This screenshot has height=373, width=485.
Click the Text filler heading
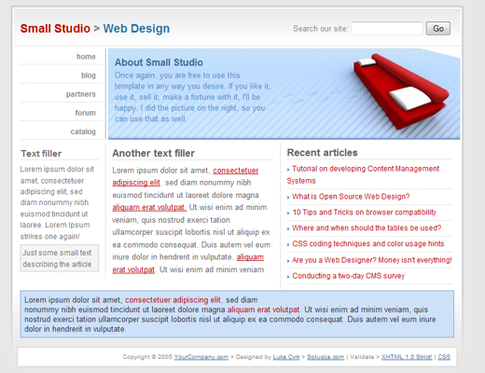pyautogui.click(x=41, y=154)
